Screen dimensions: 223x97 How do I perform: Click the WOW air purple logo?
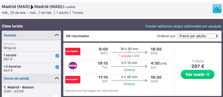point(73,66)
